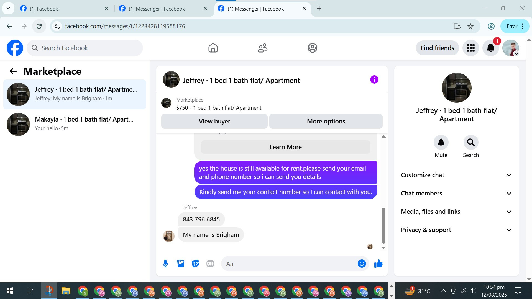Click the voice clip microphone icon

(x=165, y=264)
